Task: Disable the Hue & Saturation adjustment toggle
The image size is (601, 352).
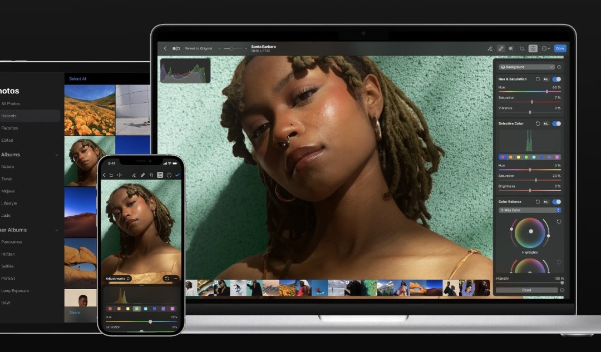Action: pyautogui.click(x=556, y=80)
